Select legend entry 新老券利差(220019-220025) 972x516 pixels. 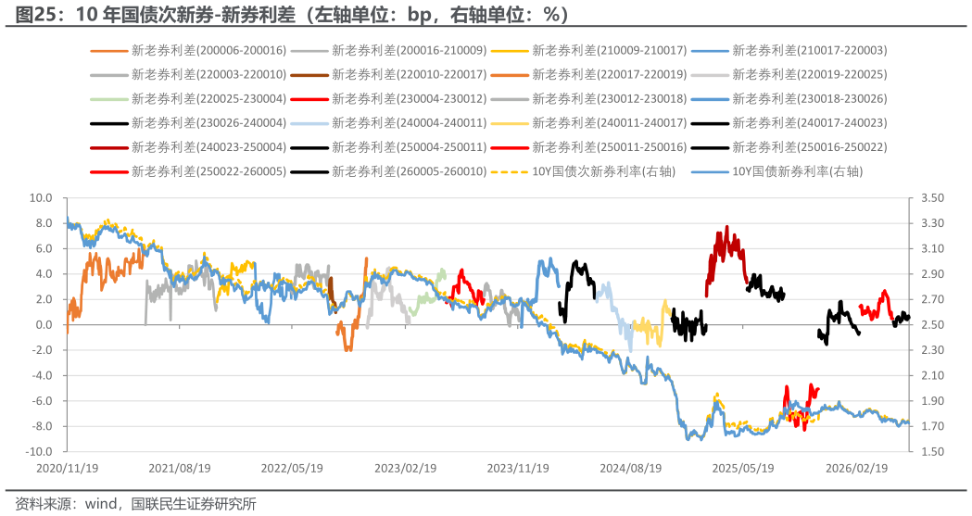point(789,75)
